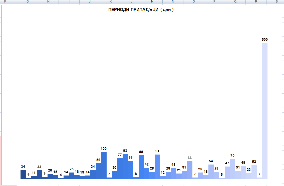This screenshot has width=284, height=186.
Task: Click the data label 49
Action: [x=243, y=163]
